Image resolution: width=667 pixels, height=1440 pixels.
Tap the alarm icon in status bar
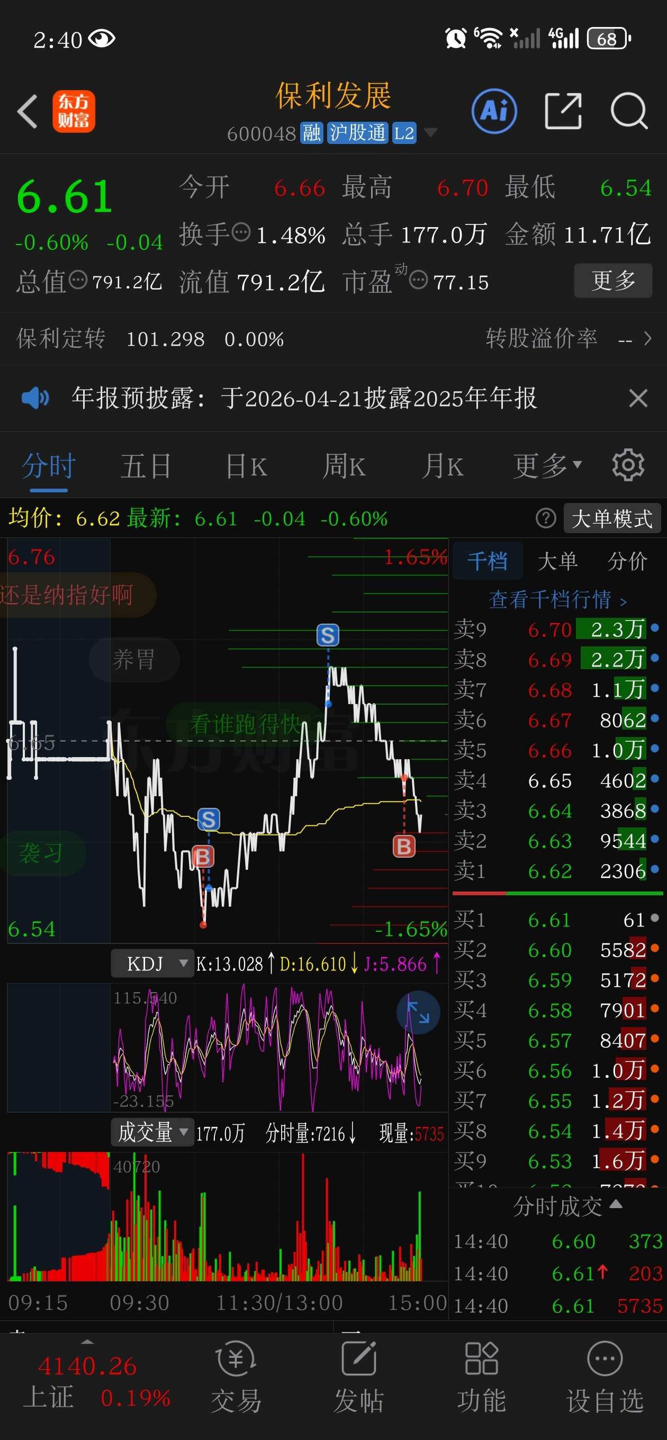[455, 39]
